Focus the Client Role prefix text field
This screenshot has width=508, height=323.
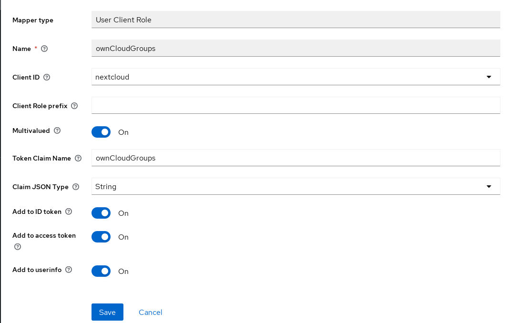(x=295, y=105)
